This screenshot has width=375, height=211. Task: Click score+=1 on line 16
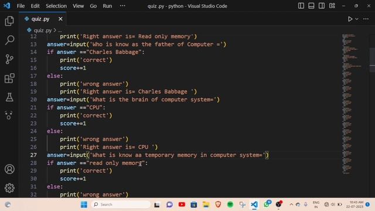coord(73,68)
